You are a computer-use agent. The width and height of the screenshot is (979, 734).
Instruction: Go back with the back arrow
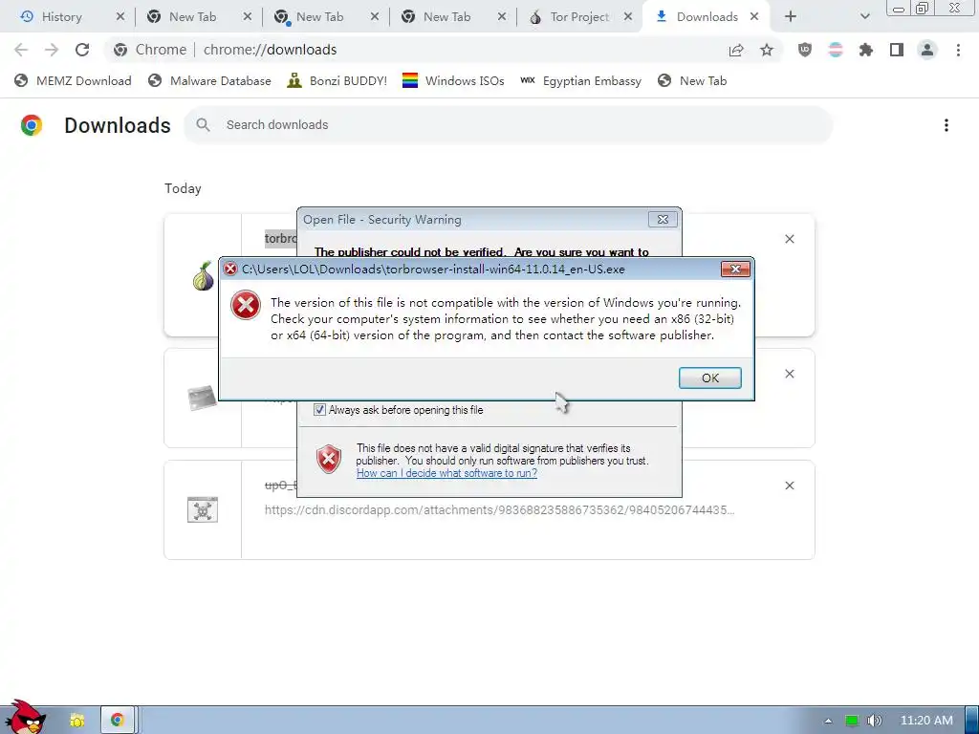click(21, 50)
